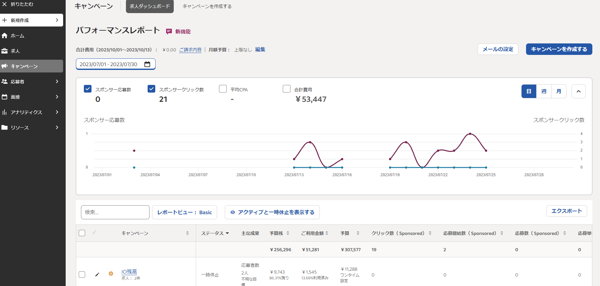This screenshot has width=600, height=286.
Task: Open the ステータス column filter dropdown
Action: click(x=227, y=233)
